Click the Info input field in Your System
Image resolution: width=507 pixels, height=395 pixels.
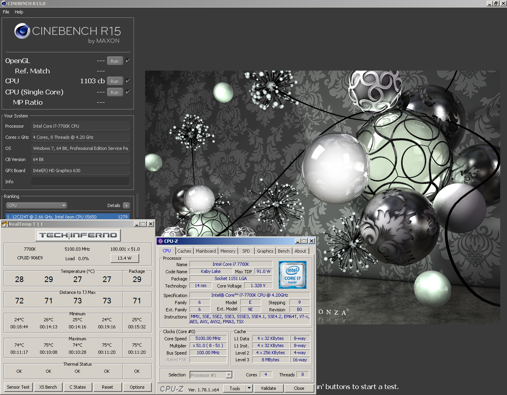[x=80, y=182]
